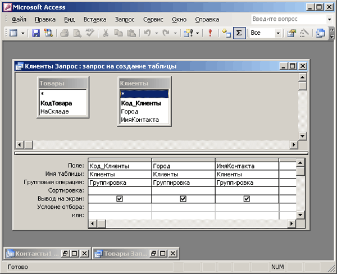The height and width of the screenshot is (274, 337).
Task: Open the Top Values 'Все' combo box
Action: (x=266, y=33)
